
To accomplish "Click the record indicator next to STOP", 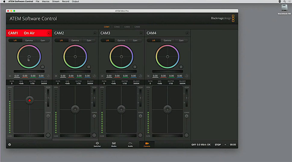I will point(225,145).
